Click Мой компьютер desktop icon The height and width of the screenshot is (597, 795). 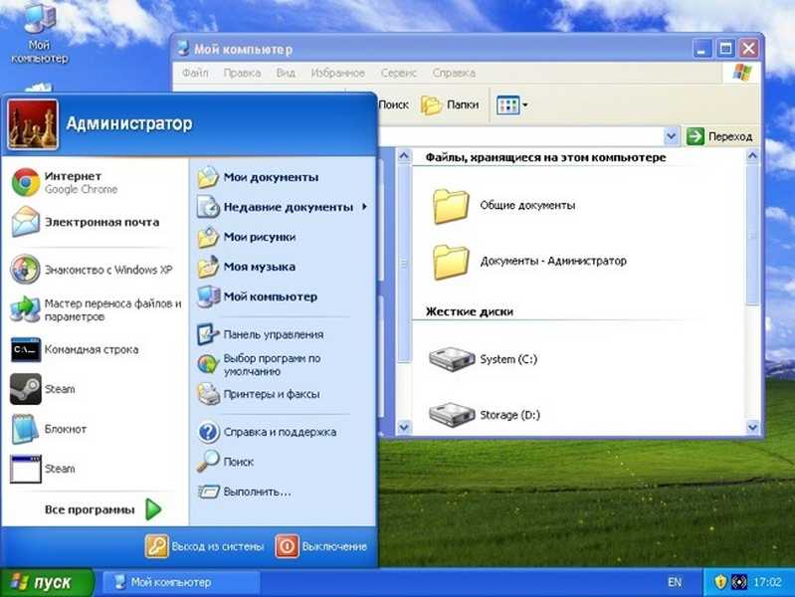(39, 34)
